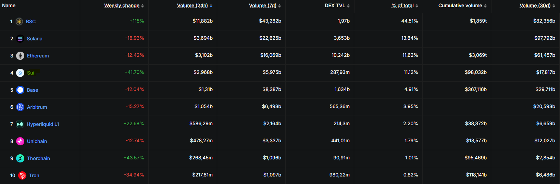Screen dimensions: 560x184
Task: Click the Tron red logo icon
Action: pos(22,175)
